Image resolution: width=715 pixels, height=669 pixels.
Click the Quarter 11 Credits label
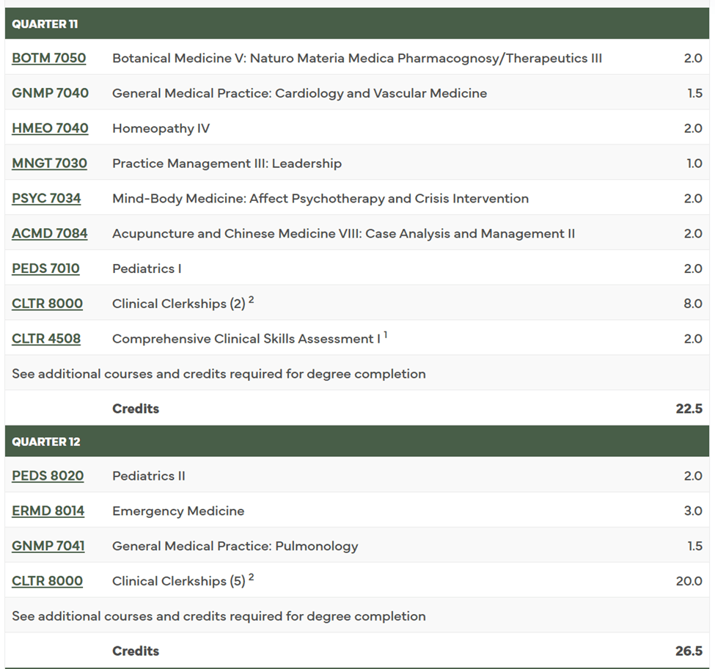pos(136,409)
